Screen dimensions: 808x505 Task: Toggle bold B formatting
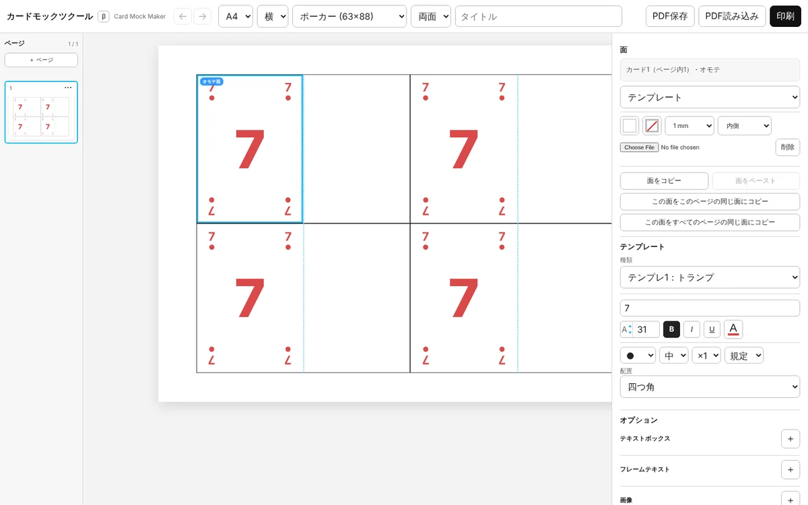coord(671,329)
